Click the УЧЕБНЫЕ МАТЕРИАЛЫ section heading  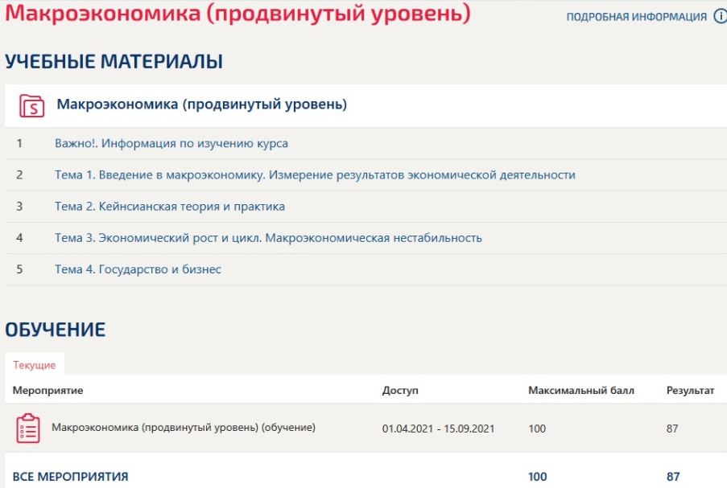[x=114, y=61]
